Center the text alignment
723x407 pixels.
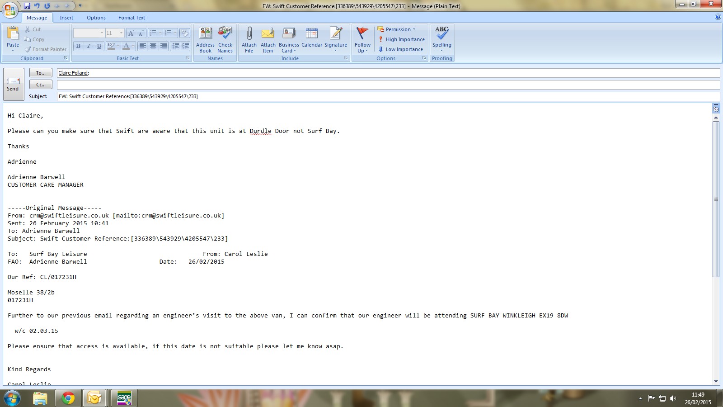153,46
